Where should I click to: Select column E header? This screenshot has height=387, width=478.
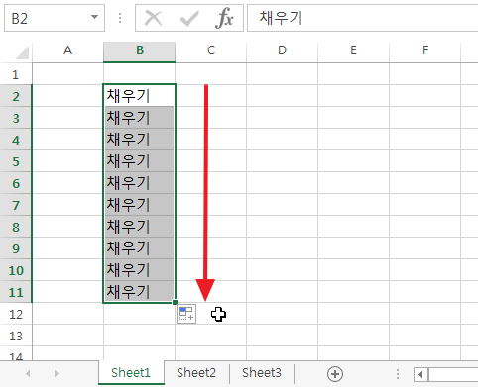pos(353,50)
